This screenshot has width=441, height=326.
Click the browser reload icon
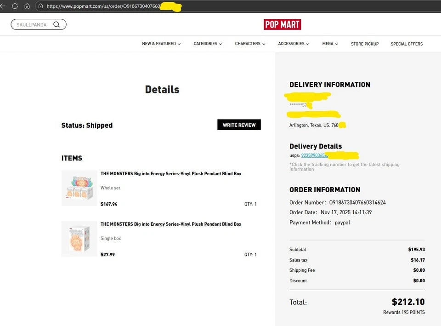coord(15,6)
